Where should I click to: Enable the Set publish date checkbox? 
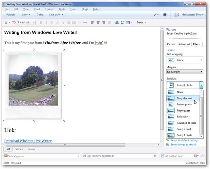(x=162, y=156)
